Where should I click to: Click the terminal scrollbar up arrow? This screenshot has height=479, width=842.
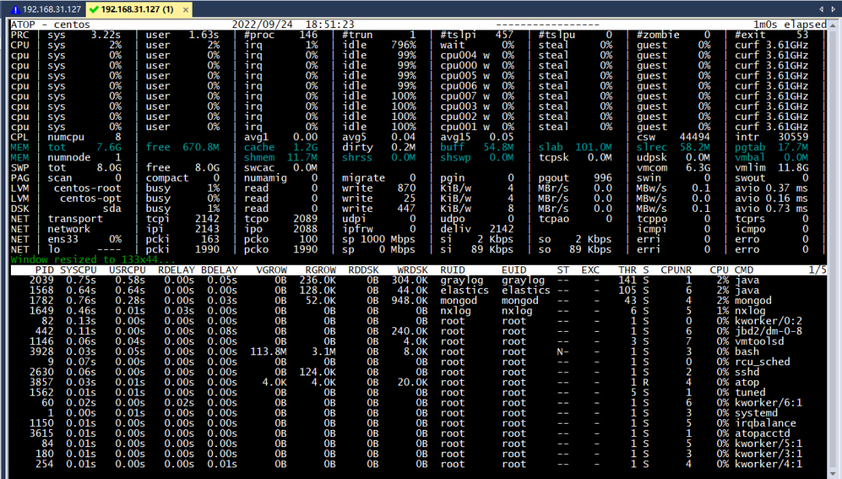coord(833,25)
